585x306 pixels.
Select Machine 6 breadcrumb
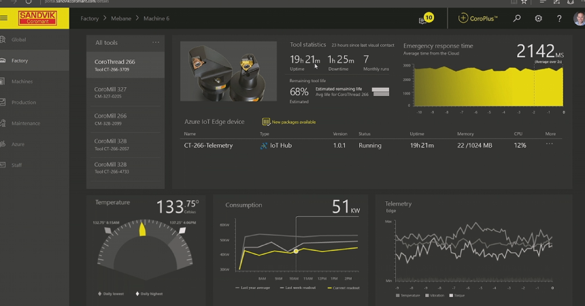pyautogui.click(x=156, y=18)
